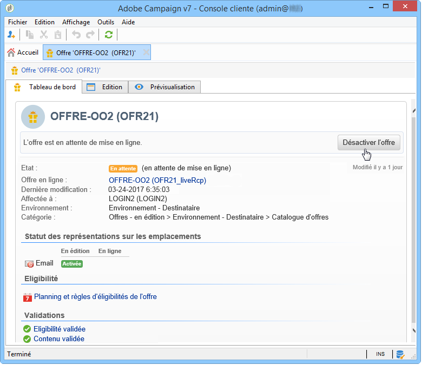Click the breadcrumb Offre 'OFFRE-OO2 (OFR21)' link
Viewport: 435px width, 378px height.
click(x=61, y=70)
